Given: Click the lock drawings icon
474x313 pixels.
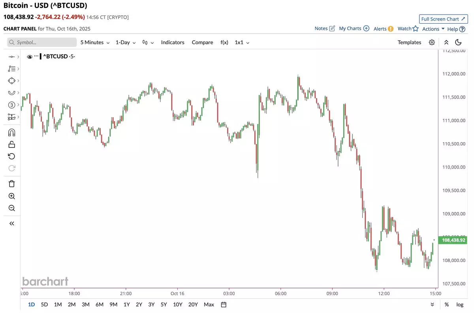Looking at the screenshot, I should tap(11, 144).
